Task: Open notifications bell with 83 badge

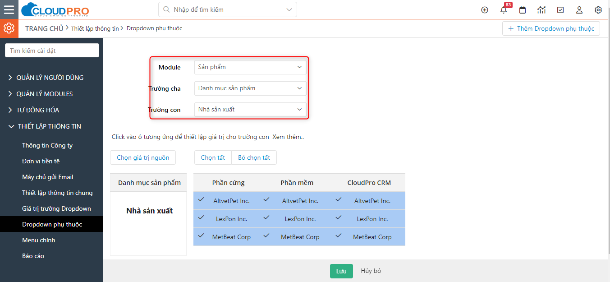Action: [504, 10]
